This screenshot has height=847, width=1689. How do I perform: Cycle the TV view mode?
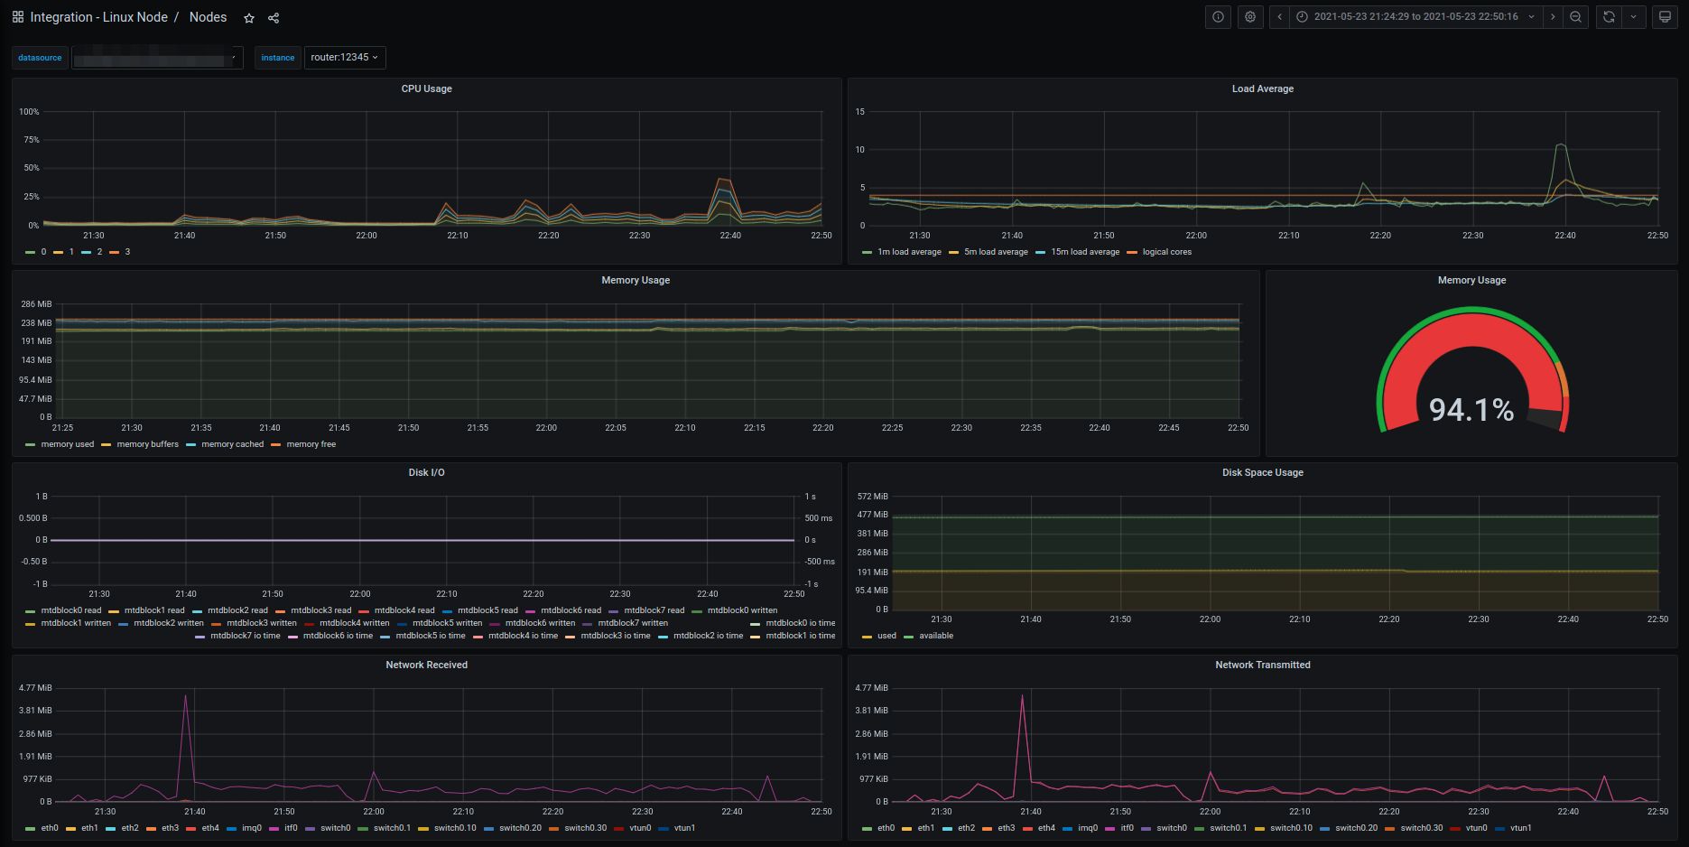[x=1665, y=17]
